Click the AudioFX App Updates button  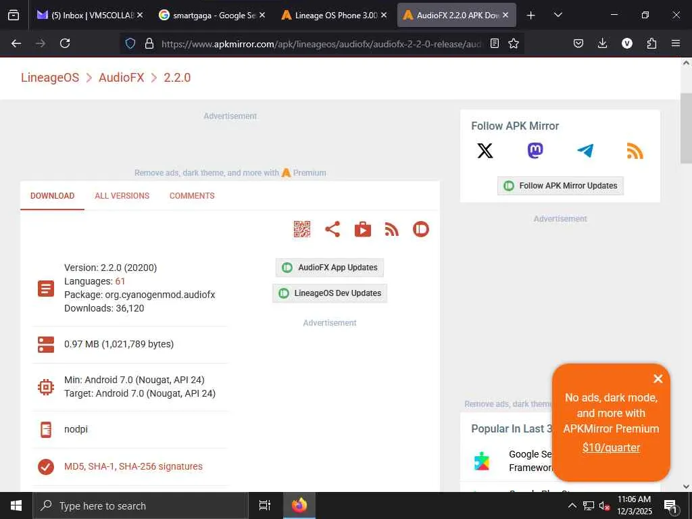(330, 268)
